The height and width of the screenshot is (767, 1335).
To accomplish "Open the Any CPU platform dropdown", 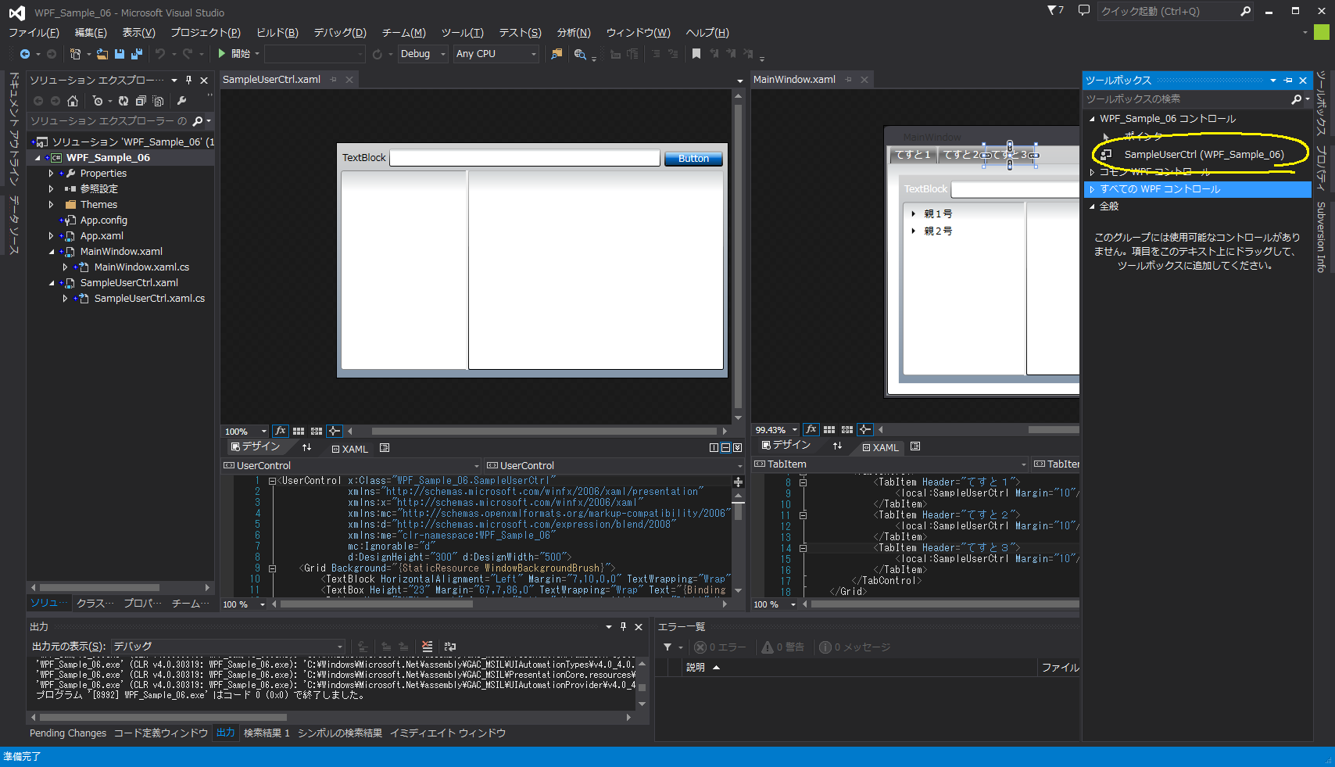I will pyautogui.click(x=496, y=54).
